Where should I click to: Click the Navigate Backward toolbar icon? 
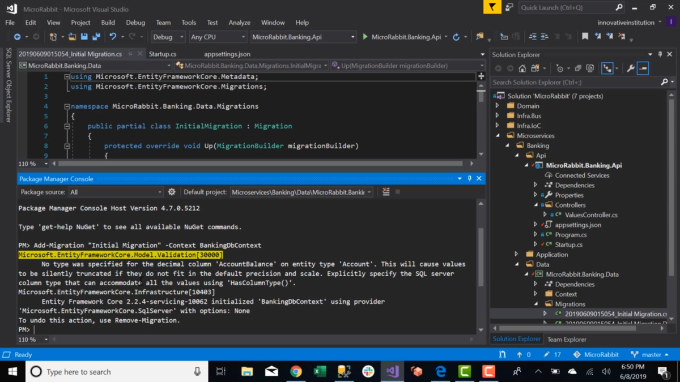point(17,37)
